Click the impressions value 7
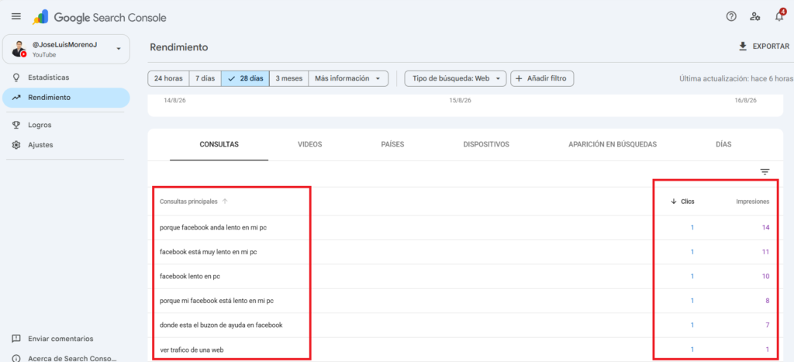 point(768,325)
